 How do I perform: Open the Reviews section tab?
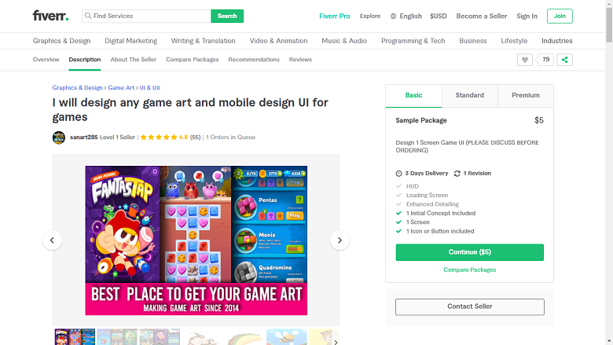point(300,60)
